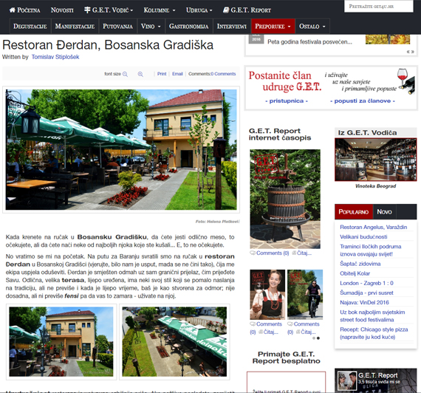Open Restoran Angelus, Varaždin article
This screenshot has height=393, width=421.
point(374,228)
